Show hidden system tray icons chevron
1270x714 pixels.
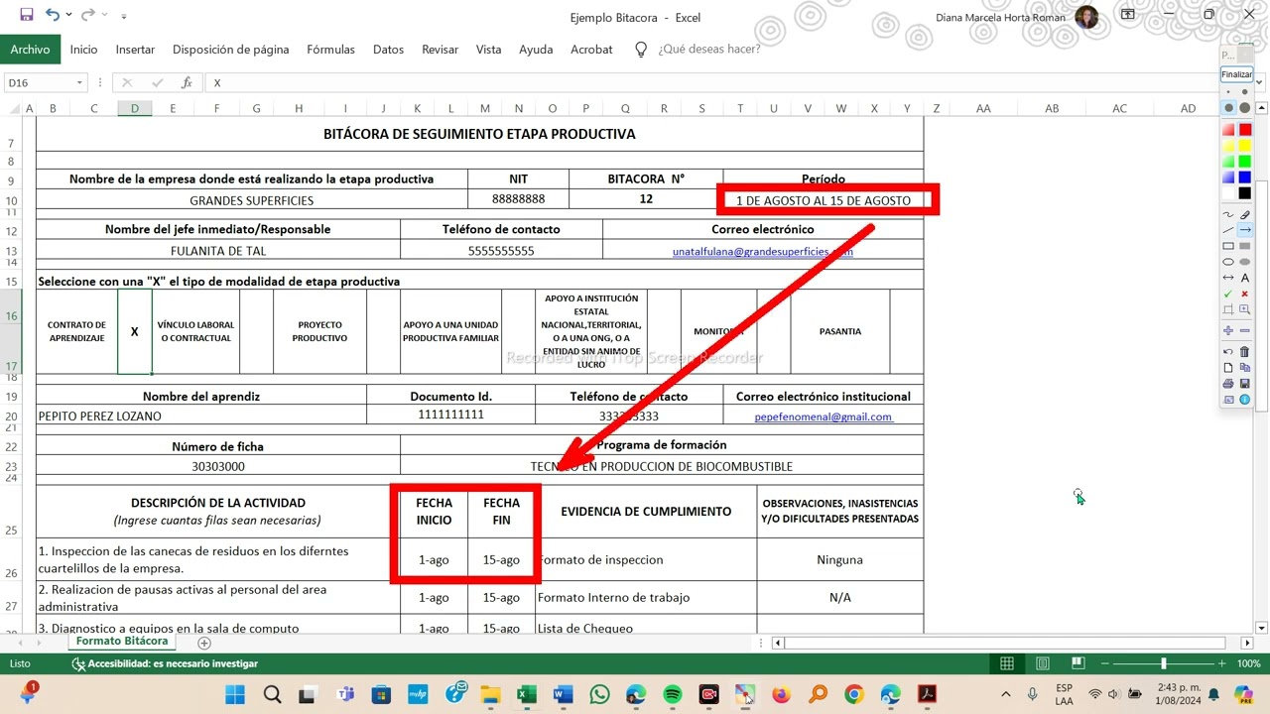point(1006,694)
